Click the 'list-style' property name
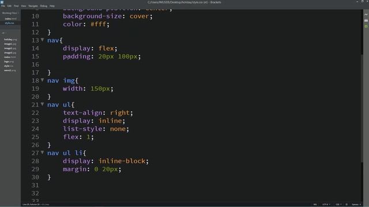 tap(82, 129)
